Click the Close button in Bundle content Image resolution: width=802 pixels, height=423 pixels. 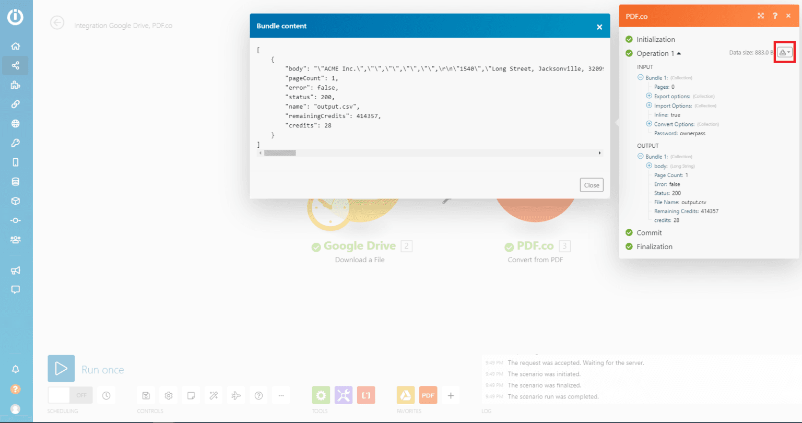click(592, 185)
